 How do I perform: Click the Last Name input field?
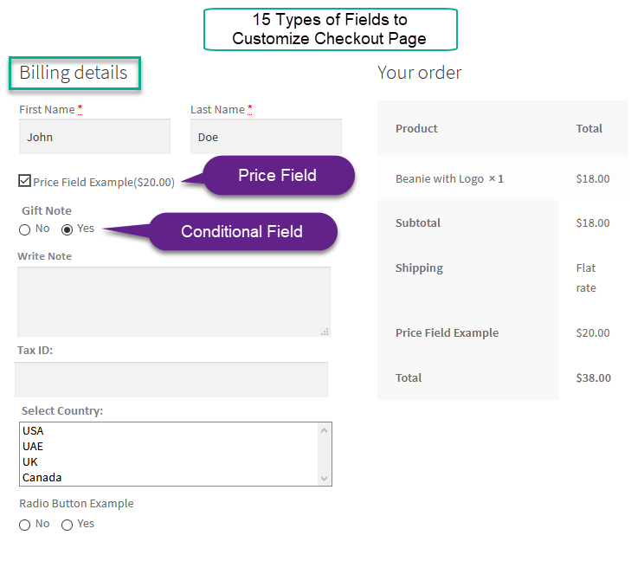click(x=266, y=137)
